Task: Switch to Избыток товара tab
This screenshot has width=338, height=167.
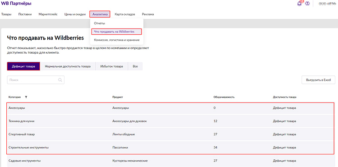Action: tap(112, 66)
